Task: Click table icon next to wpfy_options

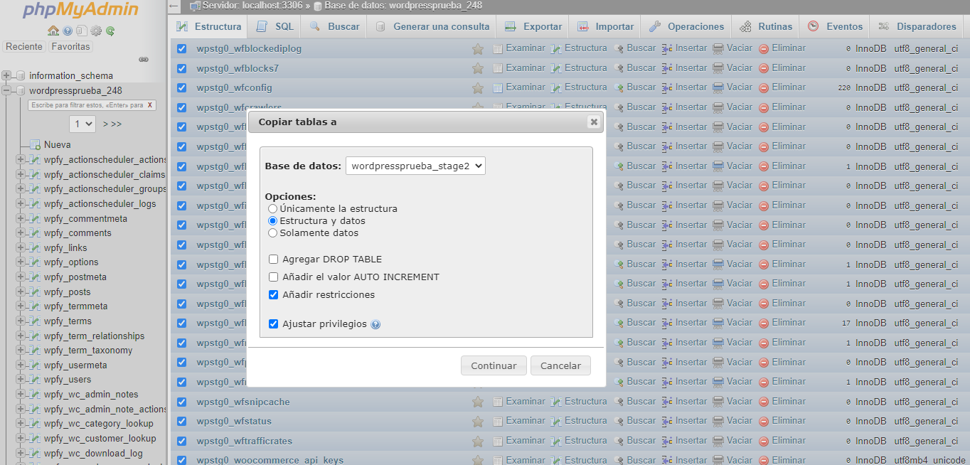Action: [x=35, y=262]
